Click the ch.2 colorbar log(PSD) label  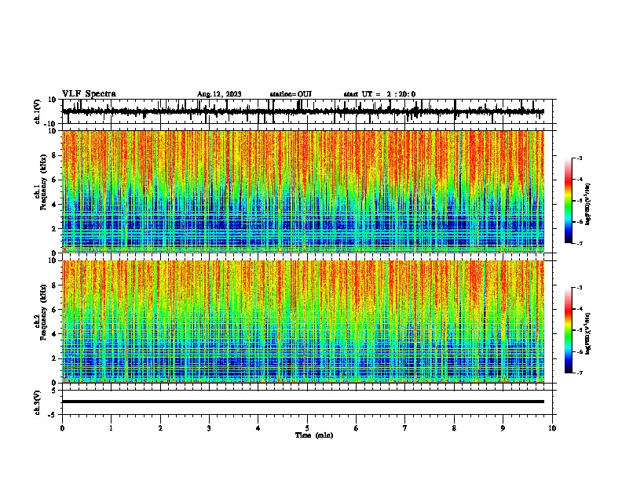(x=588, y=334)
